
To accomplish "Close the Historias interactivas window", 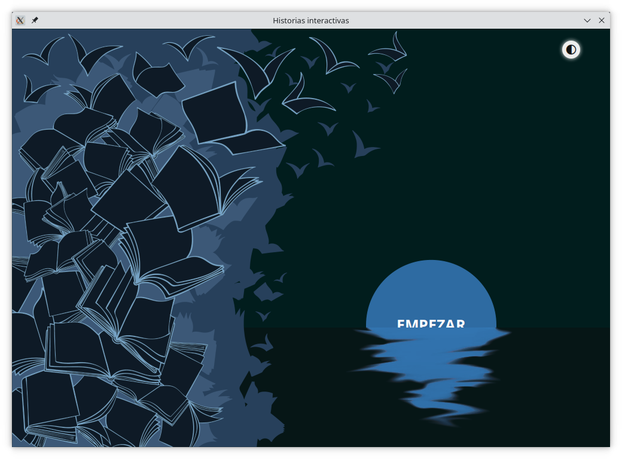I will click(602, 20).
